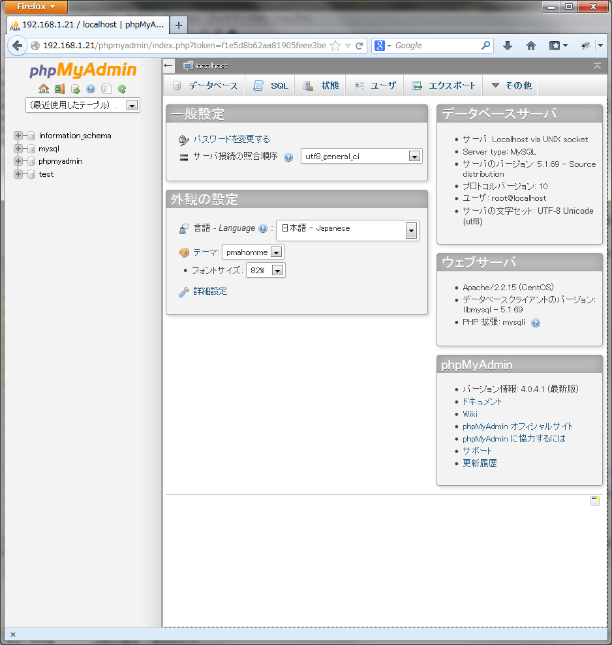Open the エクスポート tab

[x=444, y=85]
